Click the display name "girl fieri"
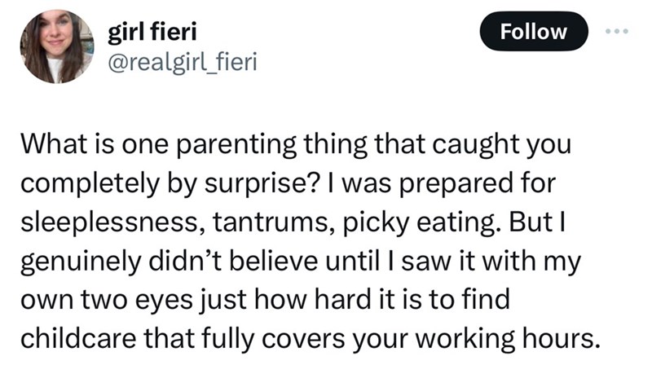 151,33
